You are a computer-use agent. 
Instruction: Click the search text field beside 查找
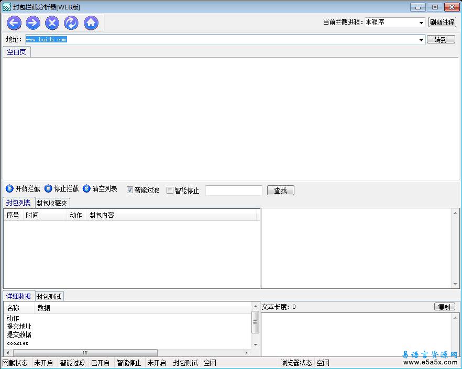pyautogui.click(x=234, y=190)
